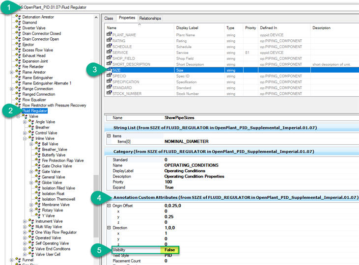Click the tree scroll-up arrow
359x265 pixels.
tap(96, 17)
